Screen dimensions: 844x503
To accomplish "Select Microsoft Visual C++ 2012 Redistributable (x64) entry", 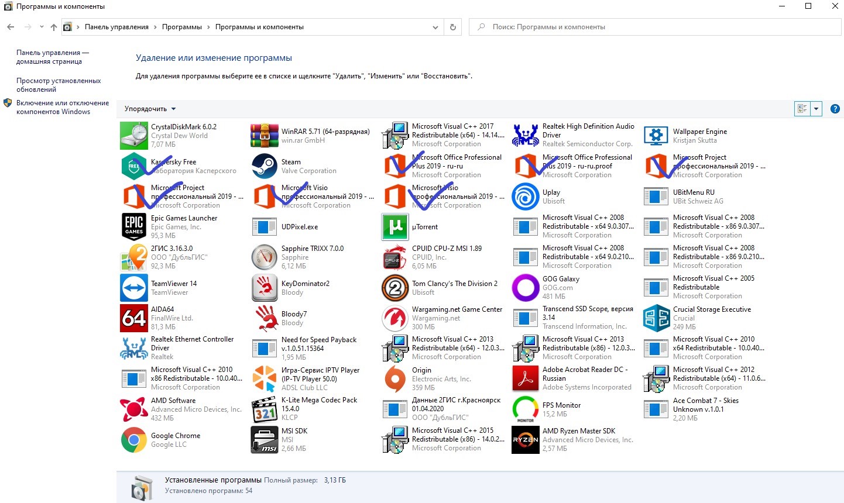I will 704,379.
